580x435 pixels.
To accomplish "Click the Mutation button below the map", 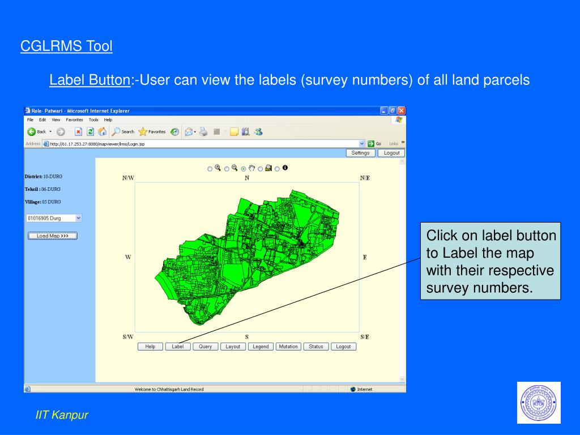I will point(288,346).
